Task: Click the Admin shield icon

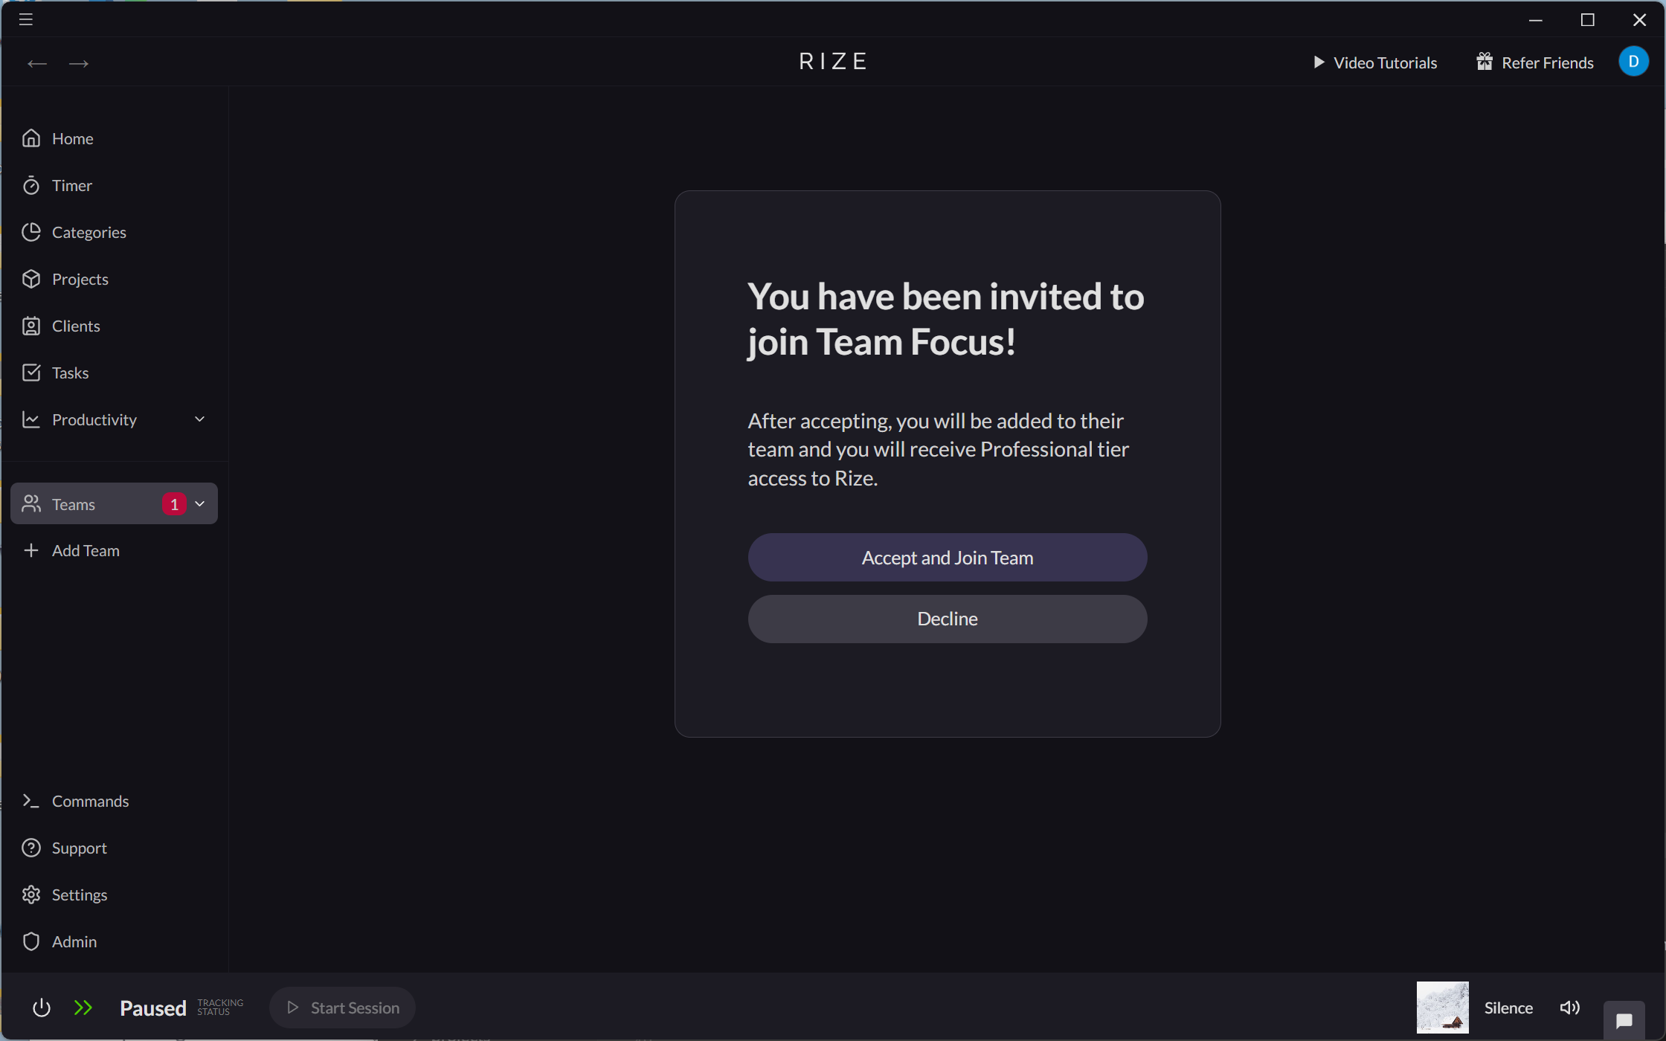Action: [32, 941]
